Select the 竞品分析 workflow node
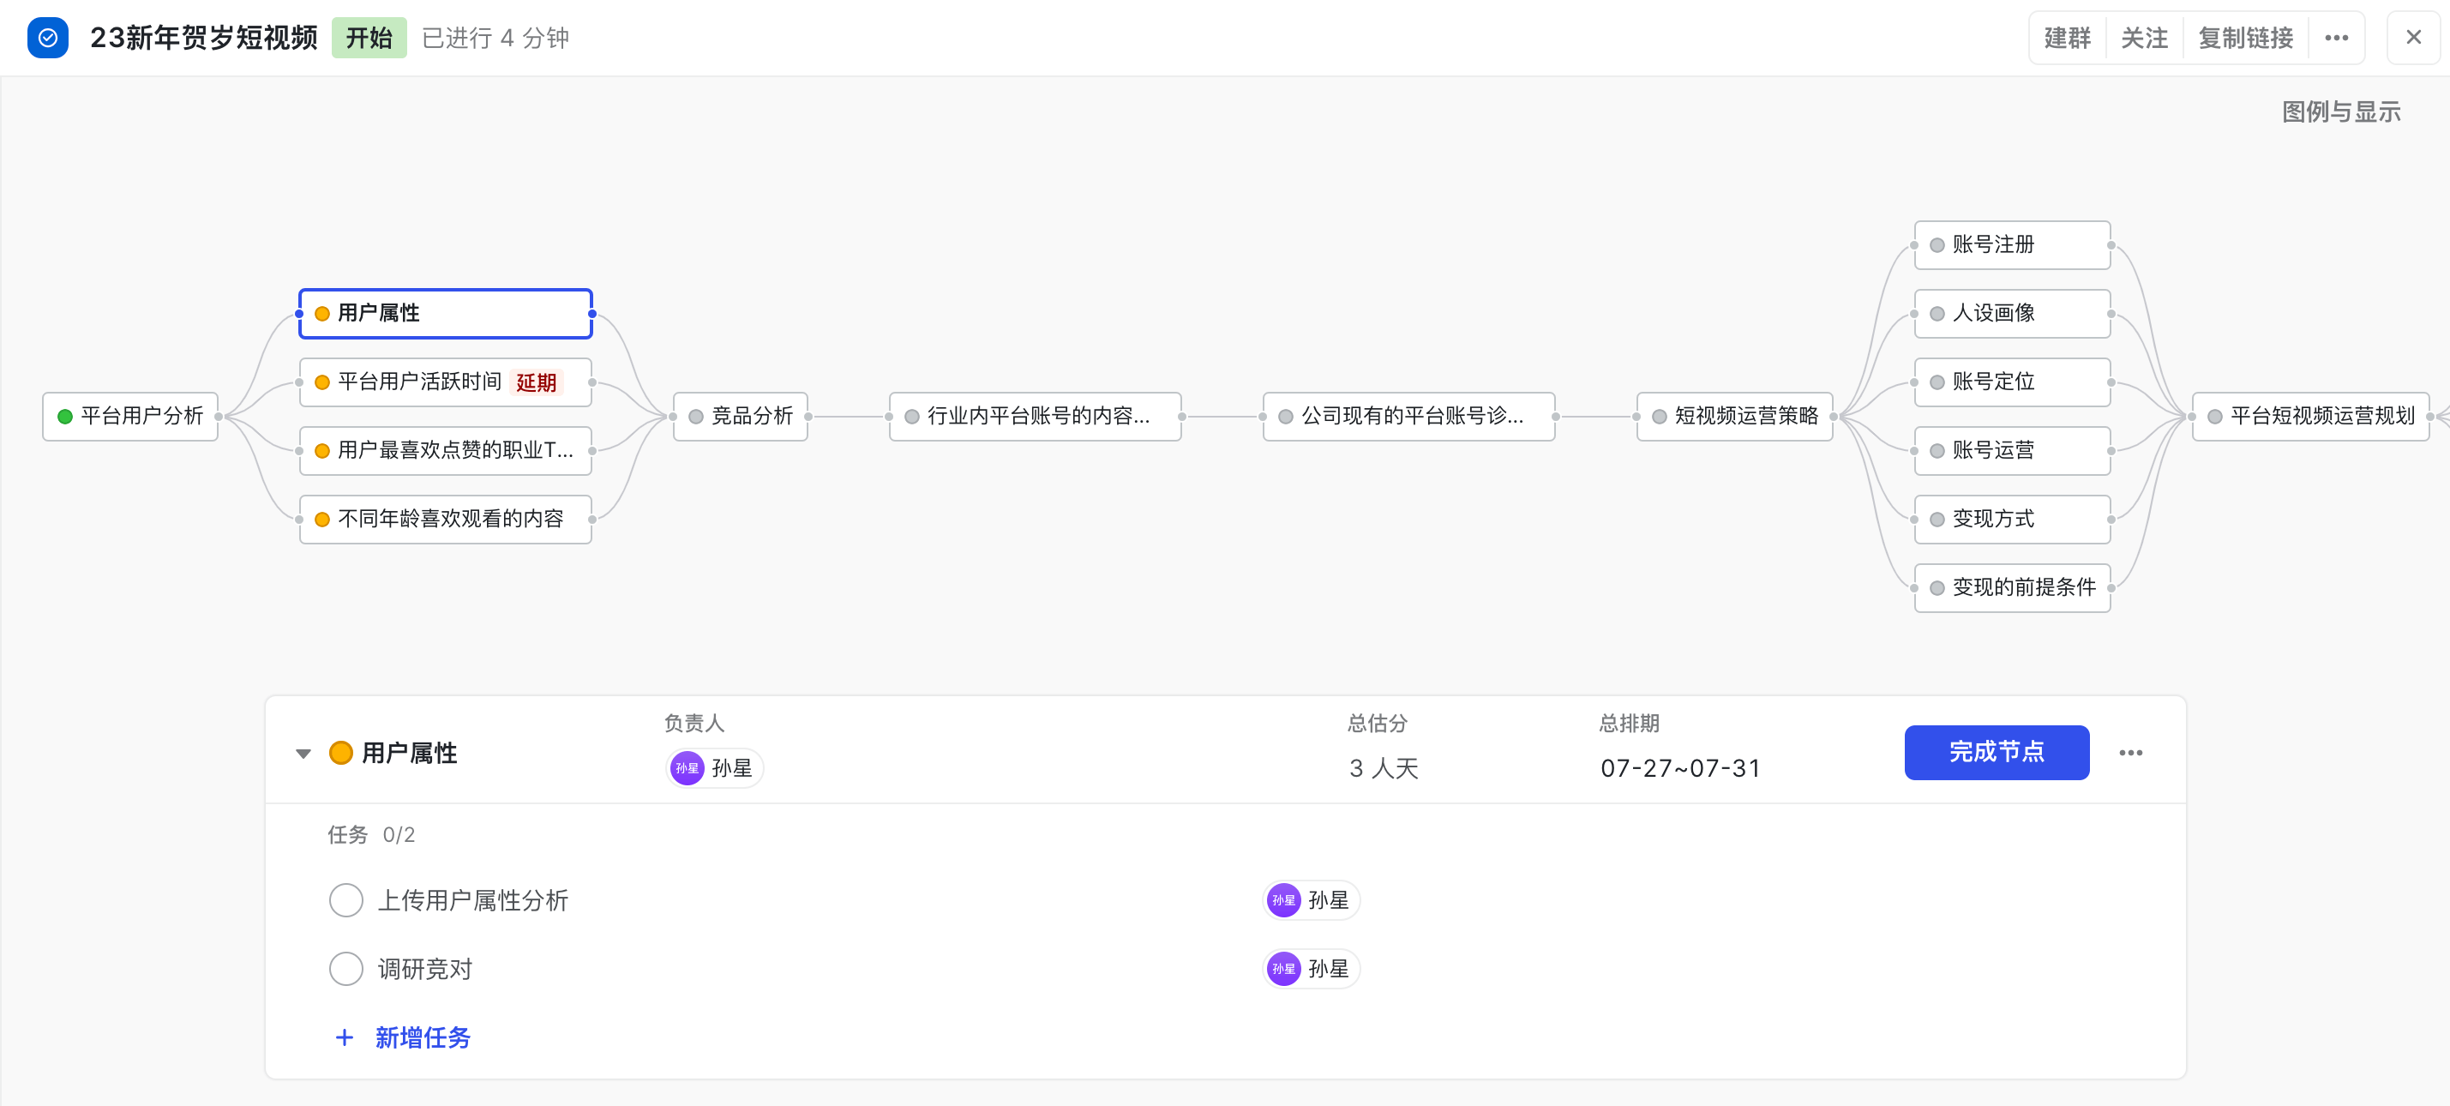Image resolution: width=2450 pixels, height=1106 pixels. coord(741,417)
